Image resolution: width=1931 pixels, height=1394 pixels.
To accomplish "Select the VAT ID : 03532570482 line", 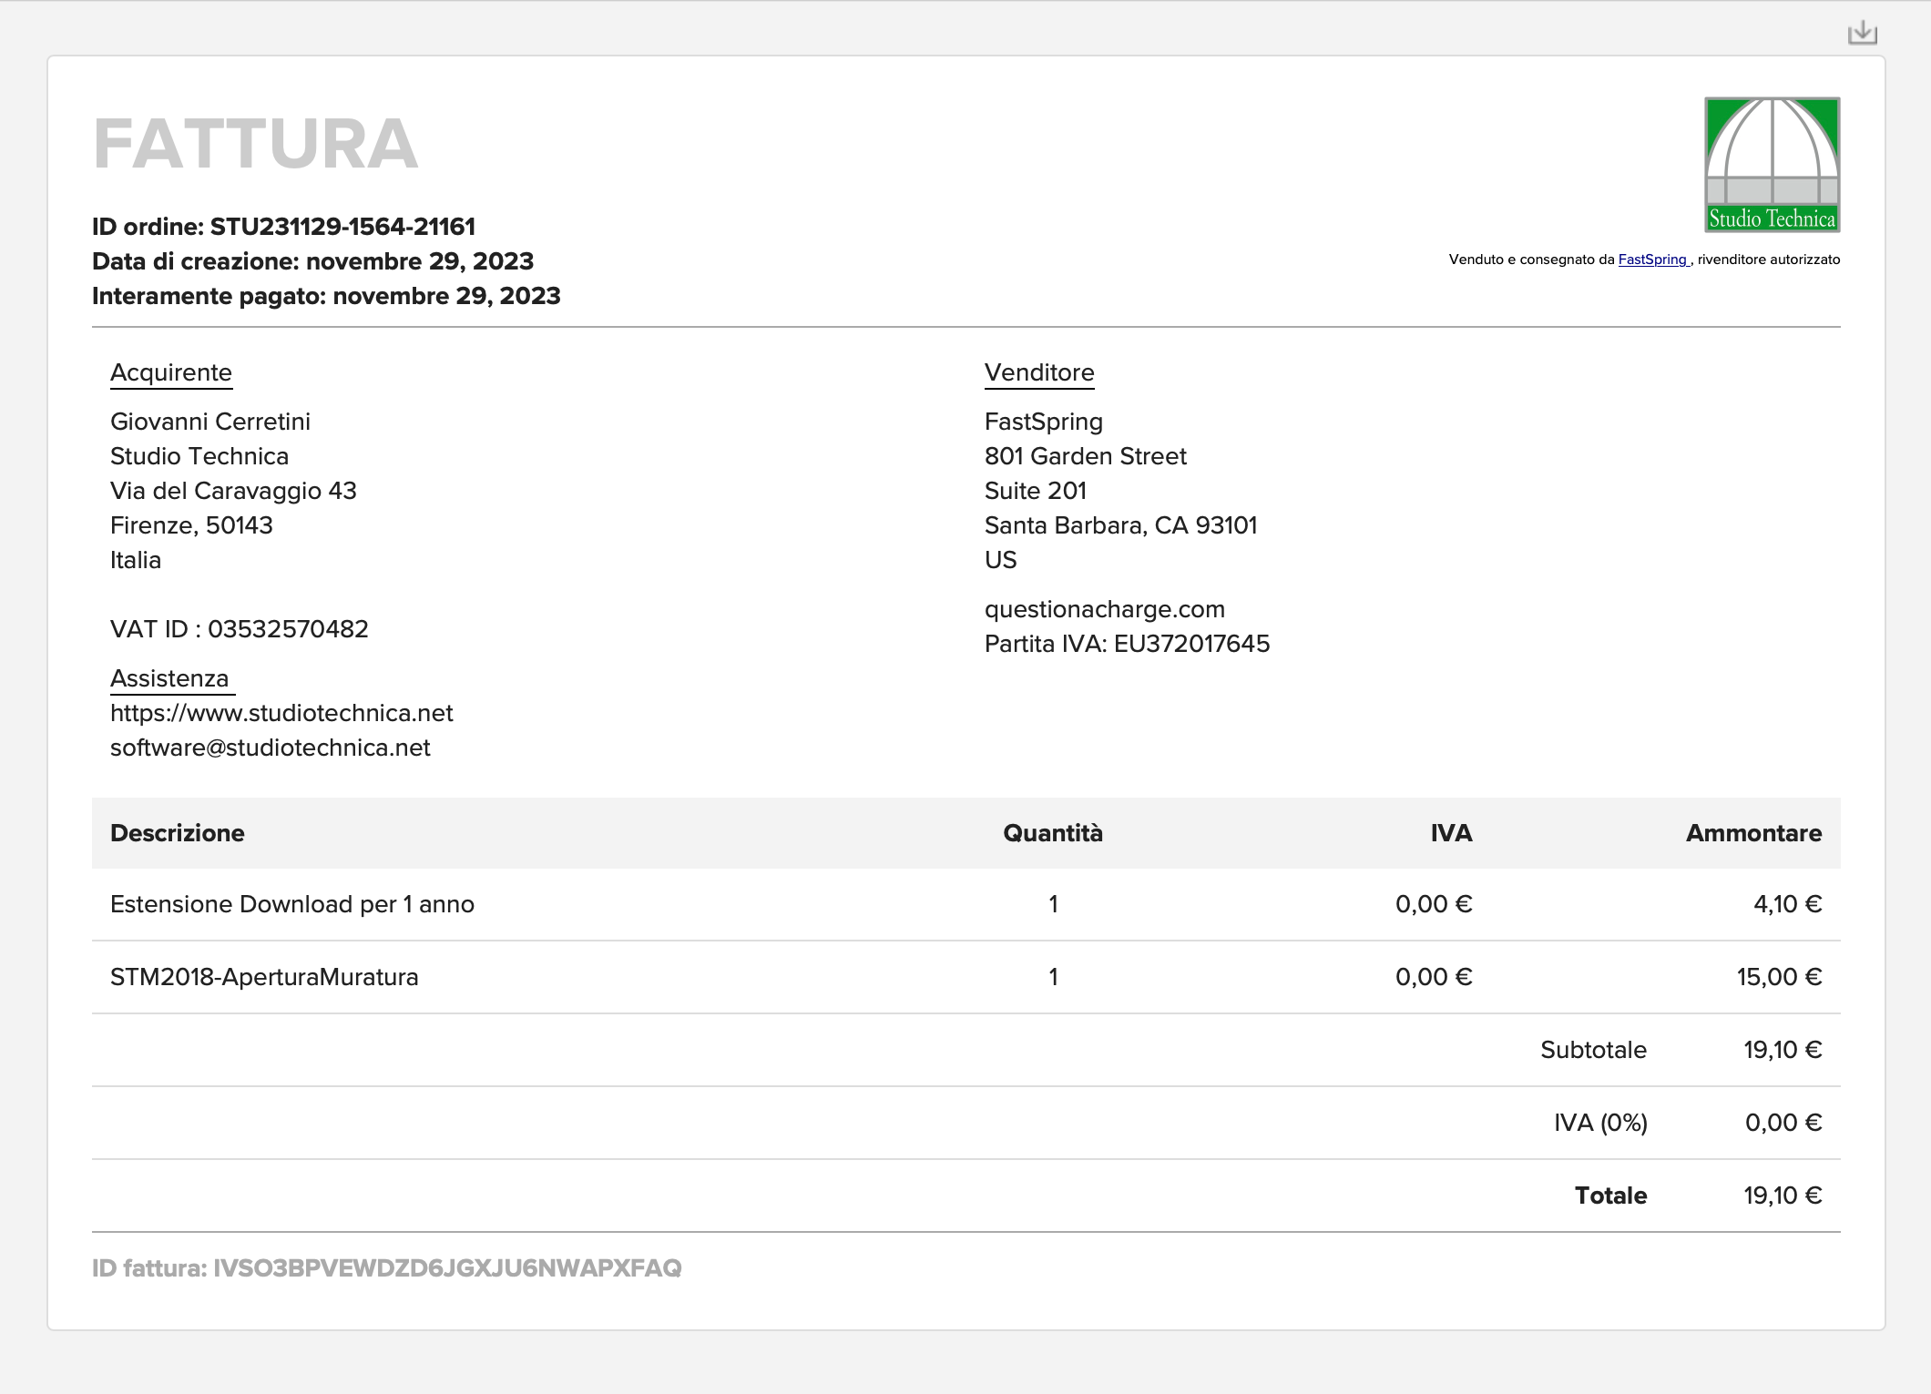I will coord(240,629).
